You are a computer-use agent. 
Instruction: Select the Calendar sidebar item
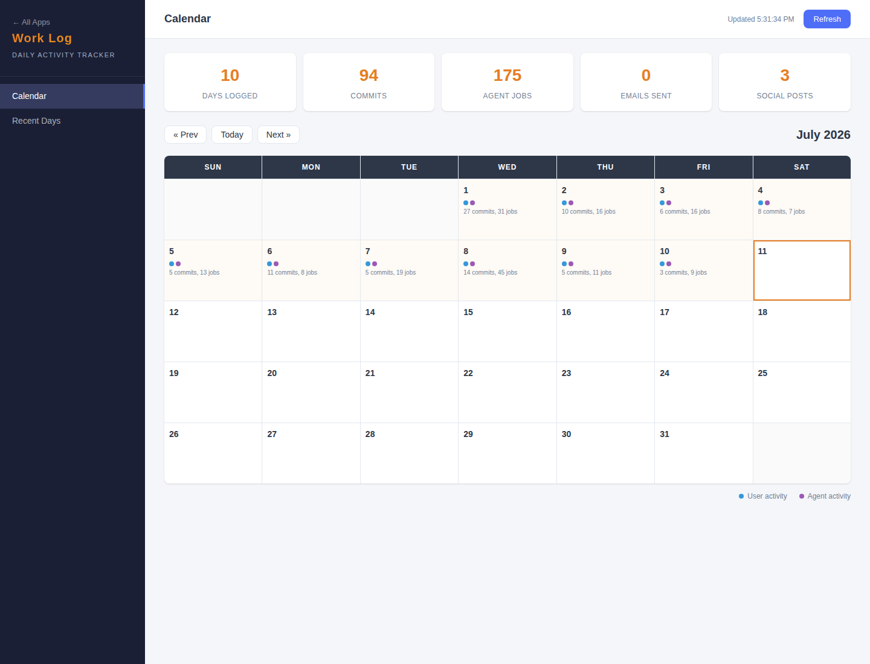[72, 96]
